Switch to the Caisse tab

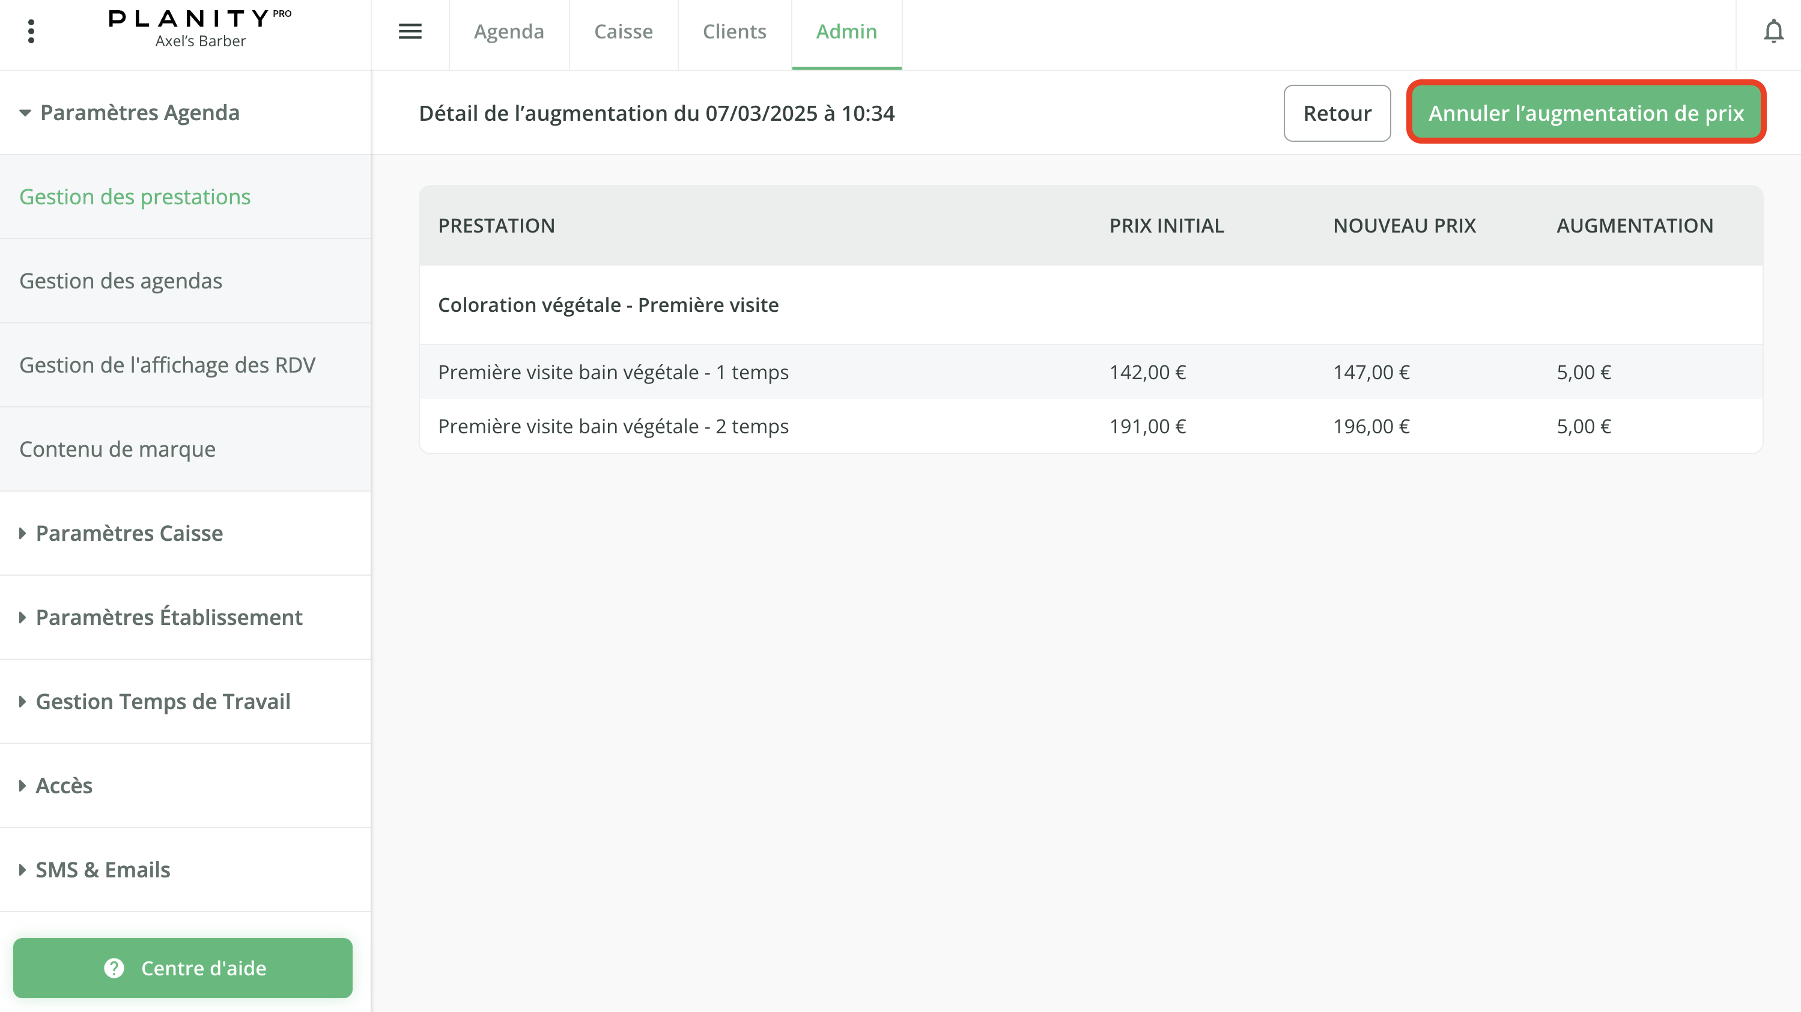pyautogui.click(x=623, y=31)
